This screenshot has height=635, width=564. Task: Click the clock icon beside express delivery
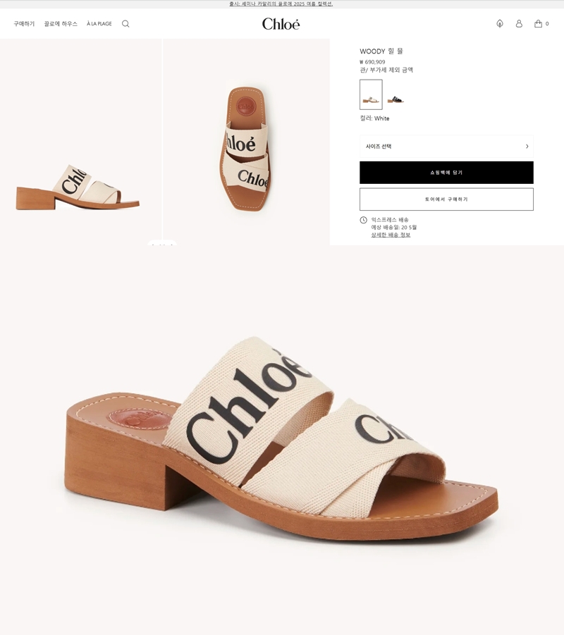click(x=364, y=220)
